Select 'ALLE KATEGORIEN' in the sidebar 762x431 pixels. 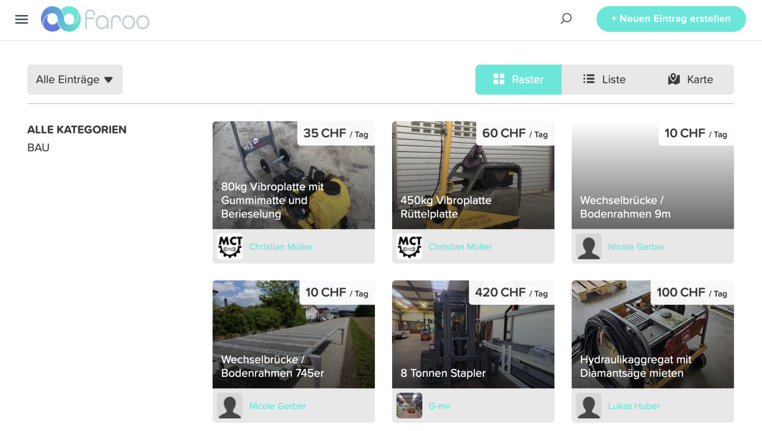77,130
